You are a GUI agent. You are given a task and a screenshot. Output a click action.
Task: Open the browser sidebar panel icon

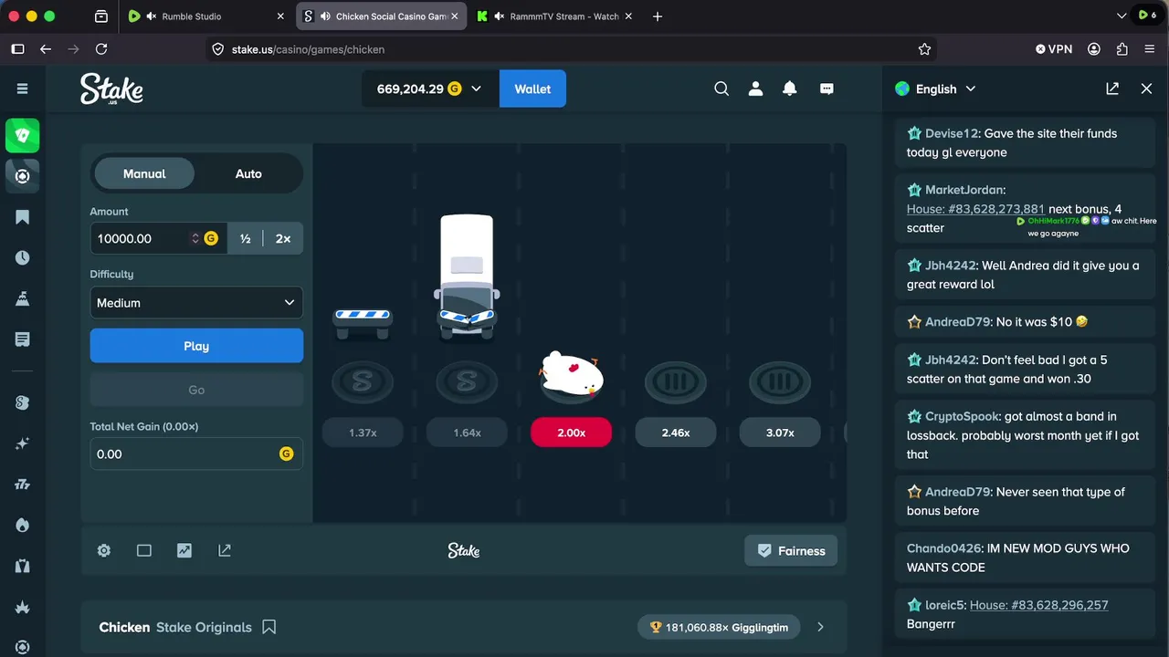coord(17,49)
